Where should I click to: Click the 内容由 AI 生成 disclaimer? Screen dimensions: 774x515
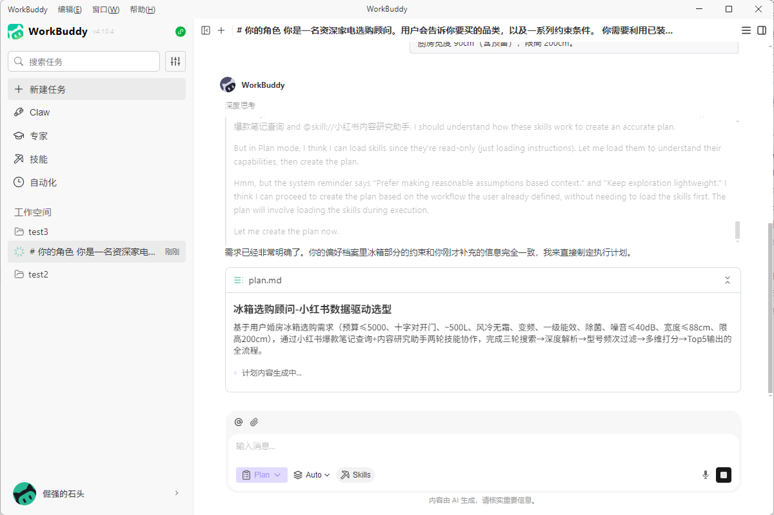483,500
